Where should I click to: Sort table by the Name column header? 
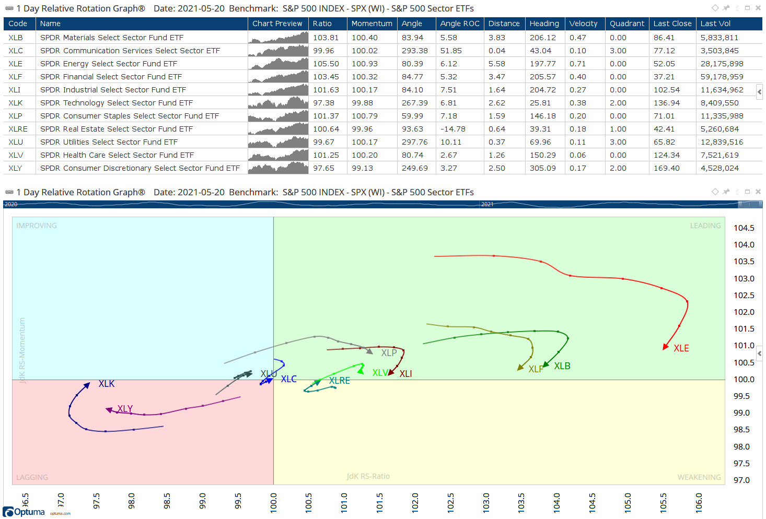[142, 23]
